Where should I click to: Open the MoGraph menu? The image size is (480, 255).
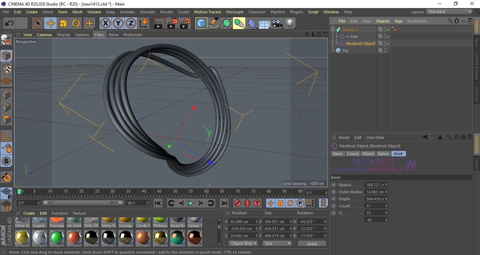(234, 12)
